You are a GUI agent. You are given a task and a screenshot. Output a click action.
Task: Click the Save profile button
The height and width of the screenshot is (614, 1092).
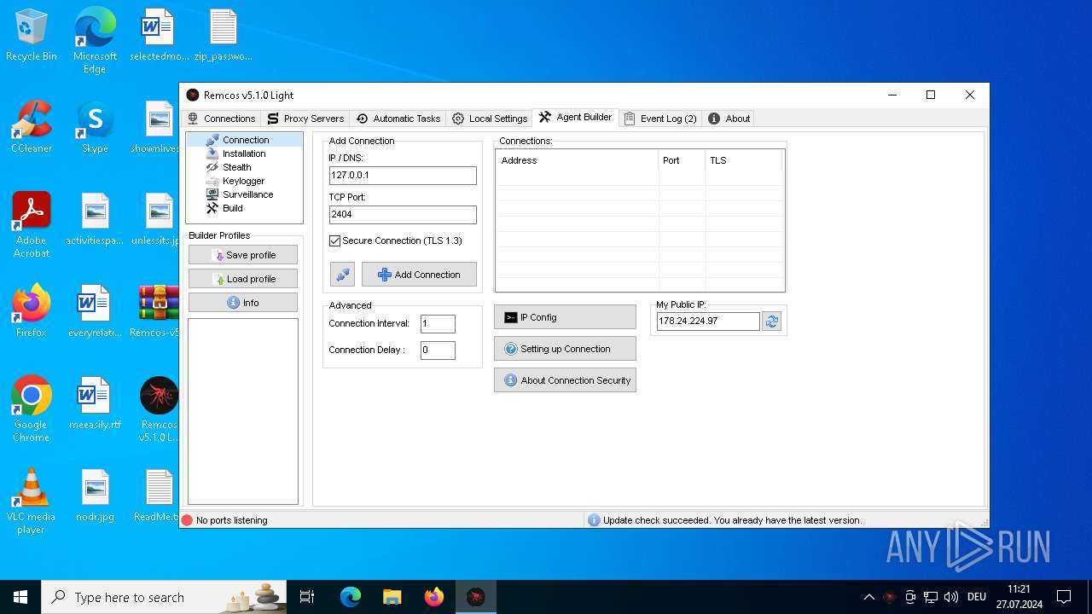(243, 255)
